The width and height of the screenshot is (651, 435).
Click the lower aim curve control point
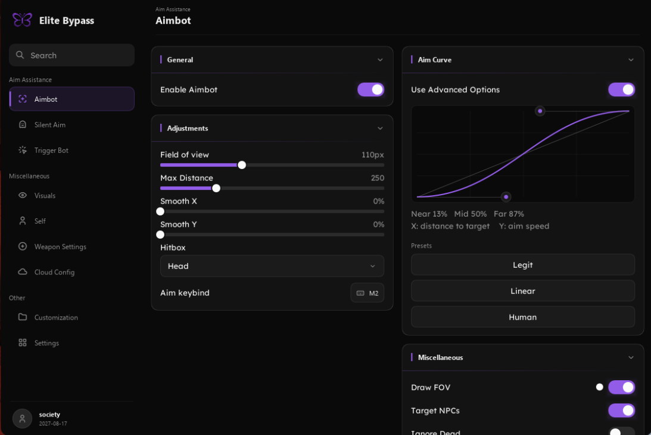pyautogui.click(x=506, y=197)
